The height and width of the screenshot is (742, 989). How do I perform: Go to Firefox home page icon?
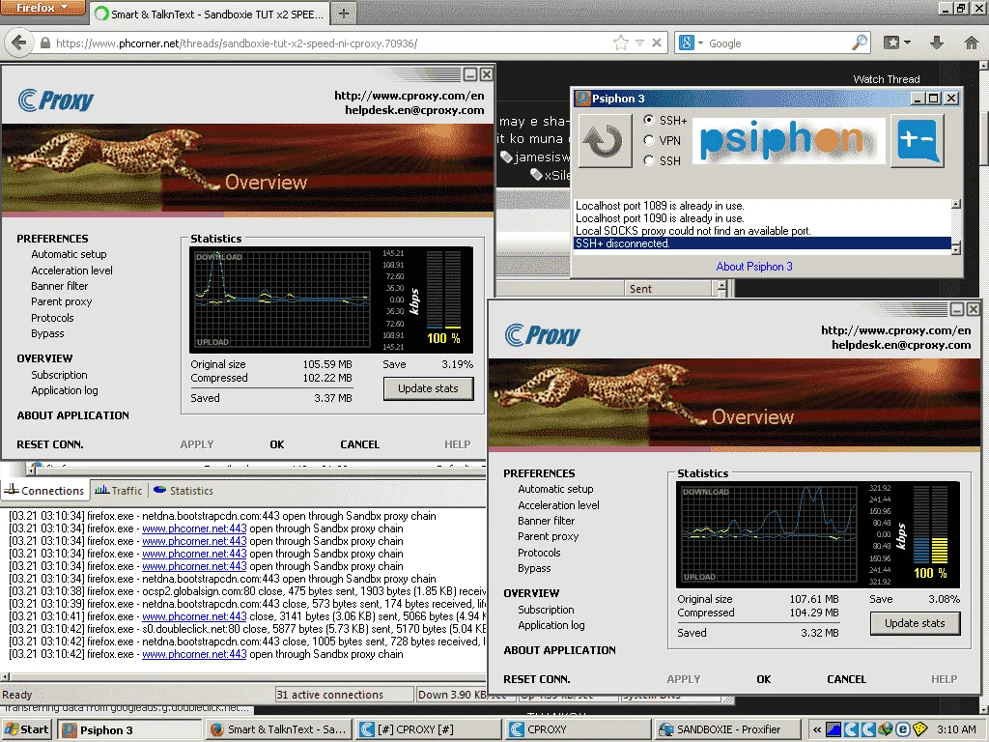(972, 43)
